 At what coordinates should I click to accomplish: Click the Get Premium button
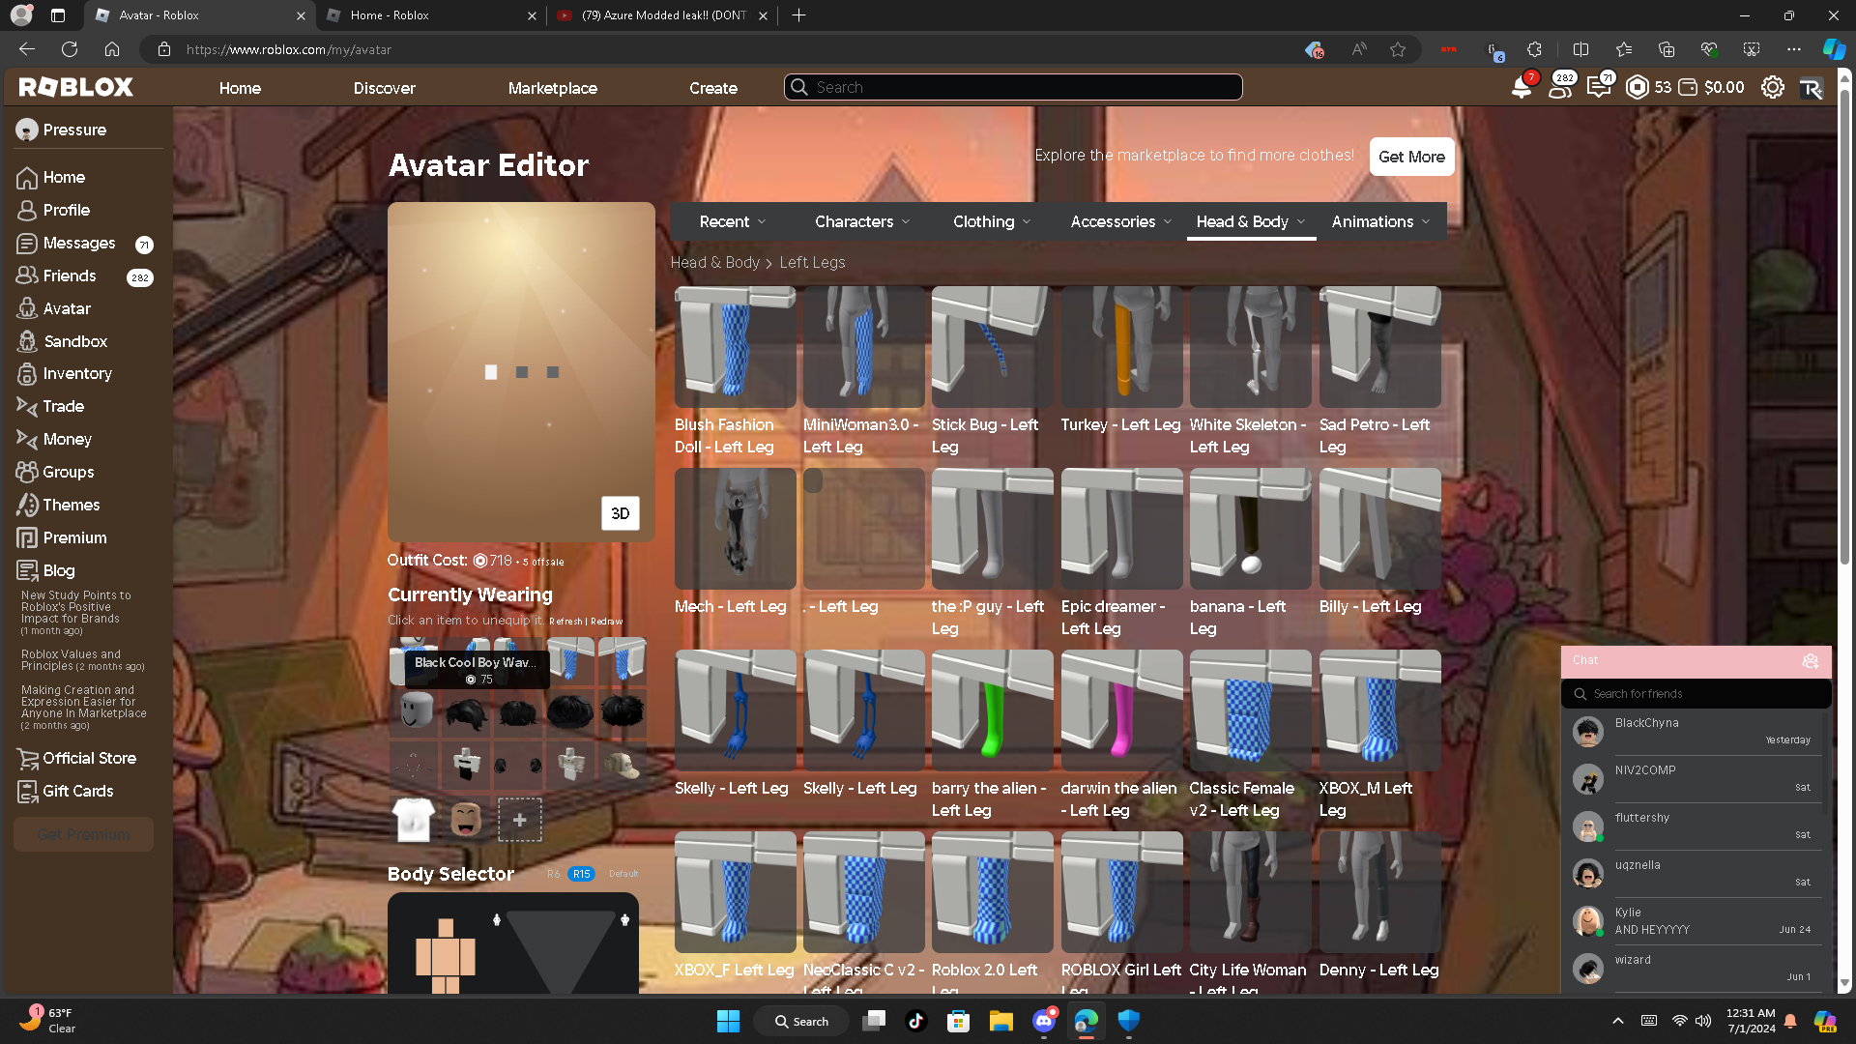click(x=84, y=834)
